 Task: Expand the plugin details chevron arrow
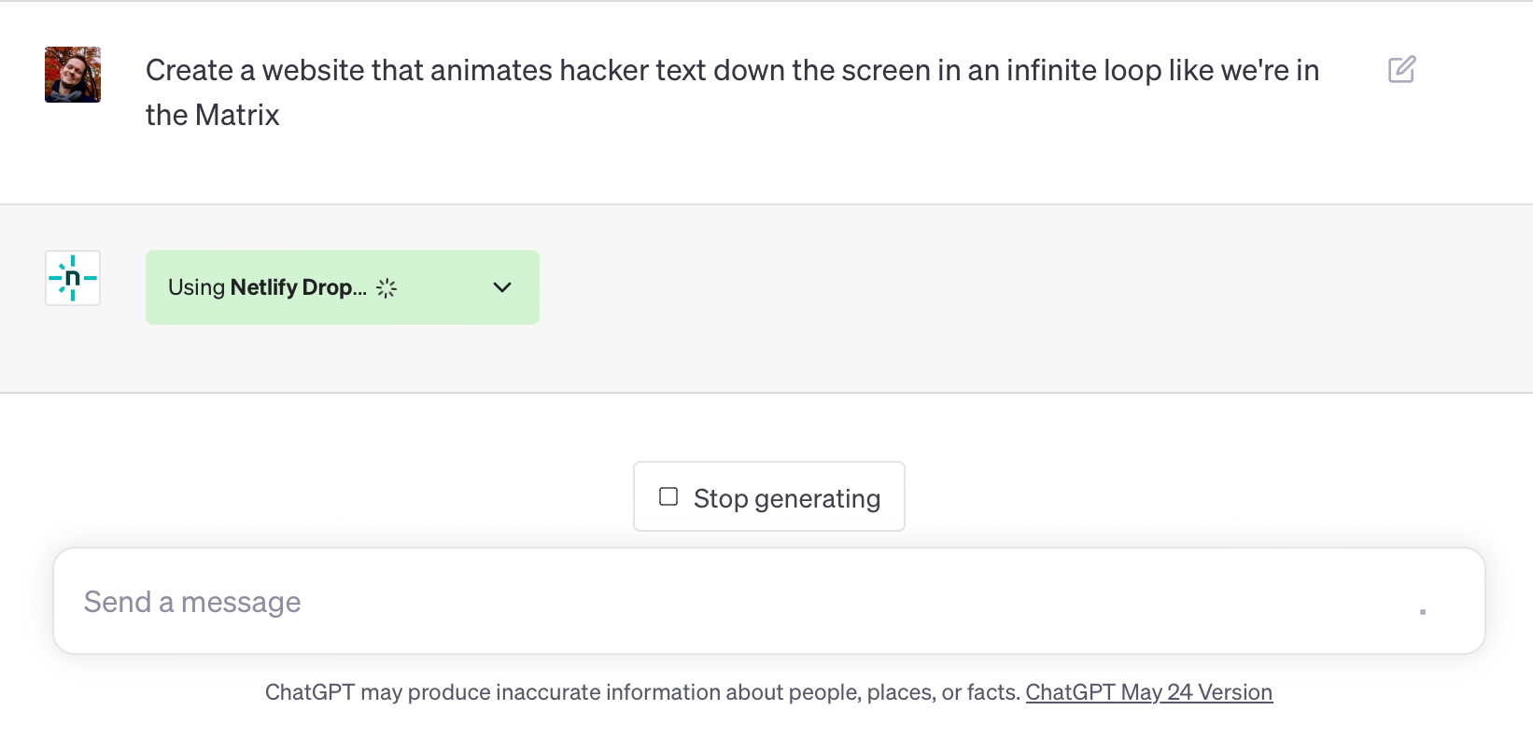502,287
